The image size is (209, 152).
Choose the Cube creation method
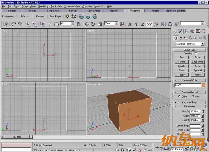pyautogui.click(x=180, y=96)
